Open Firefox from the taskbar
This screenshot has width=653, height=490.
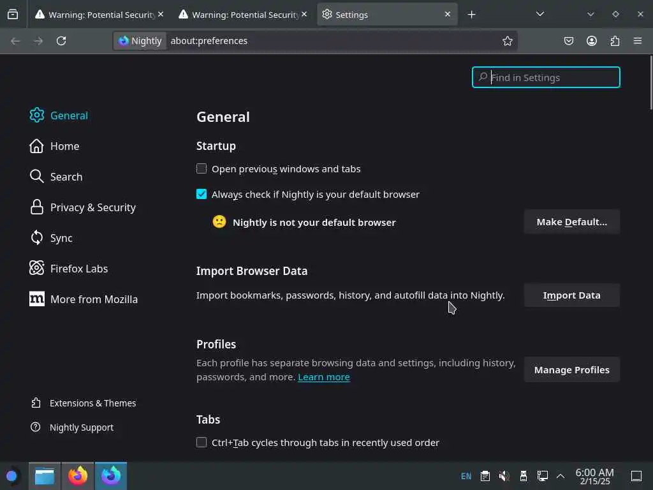click(x=78, y=476)
